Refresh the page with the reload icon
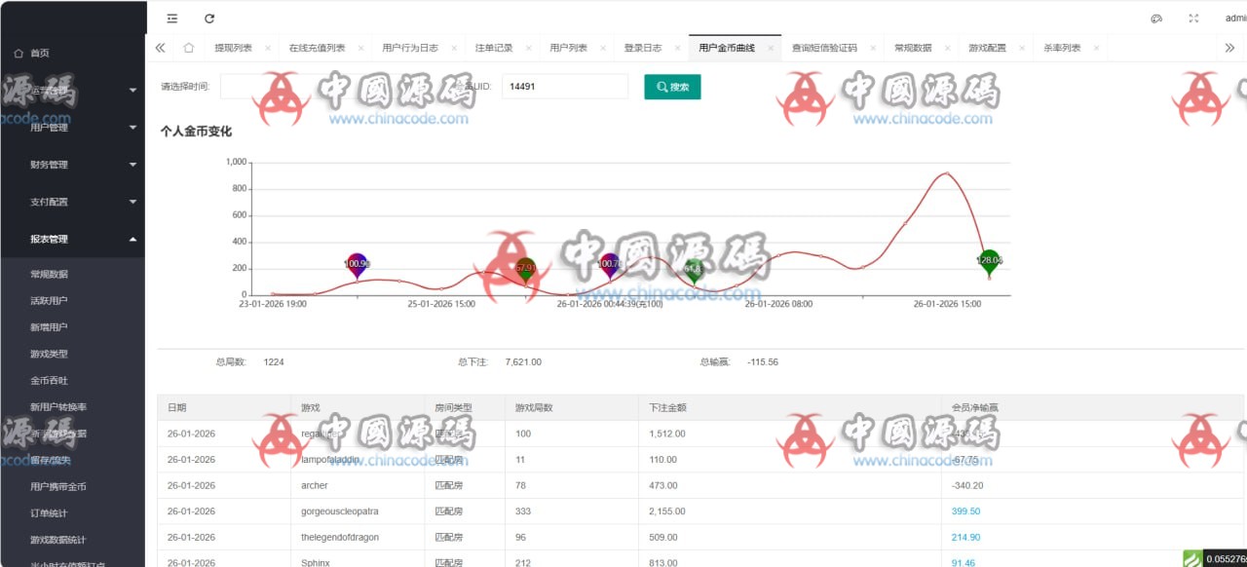Viewport: 1247px width, 567px height. pos(209,18)
